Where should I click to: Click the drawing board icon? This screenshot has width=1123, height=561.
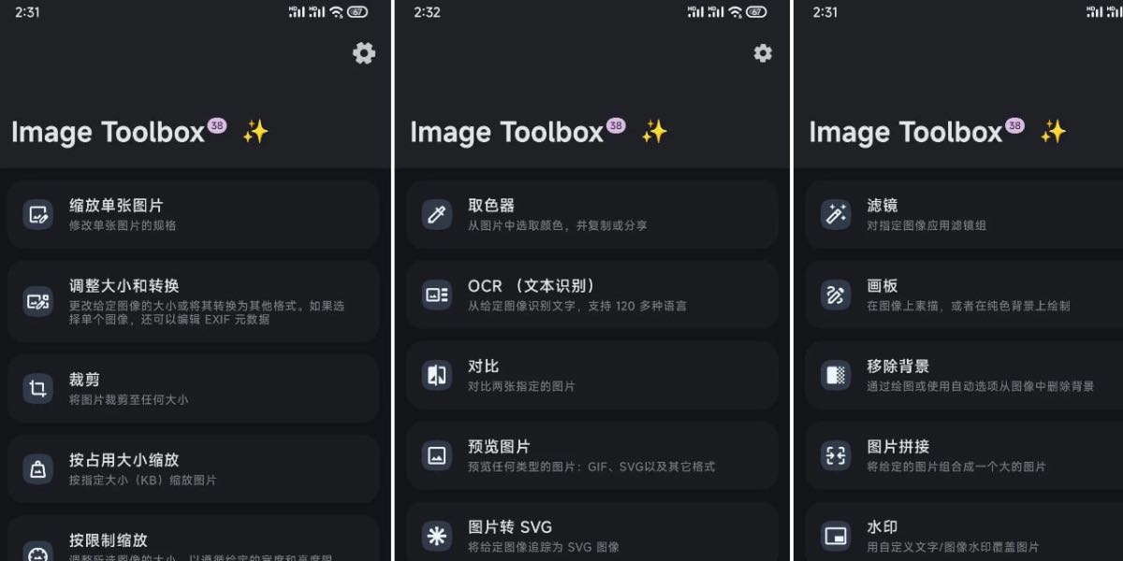(x=836, y=295)
